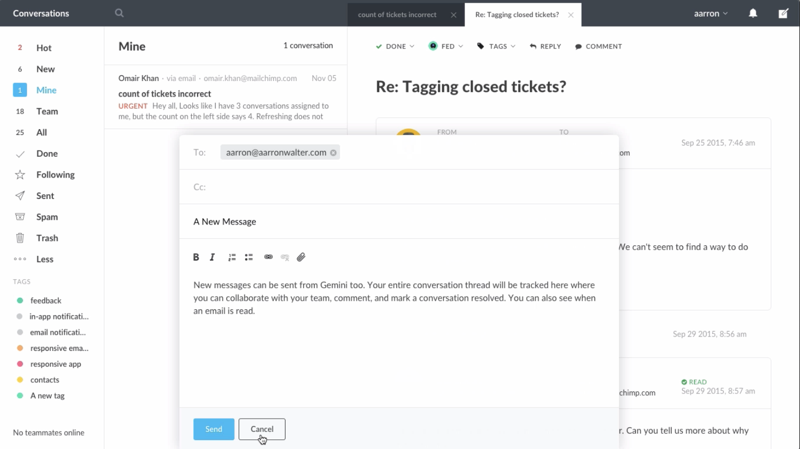800x449 pixels.
Task: Click the FED assignee avatar icon
Action: (433, 46)
